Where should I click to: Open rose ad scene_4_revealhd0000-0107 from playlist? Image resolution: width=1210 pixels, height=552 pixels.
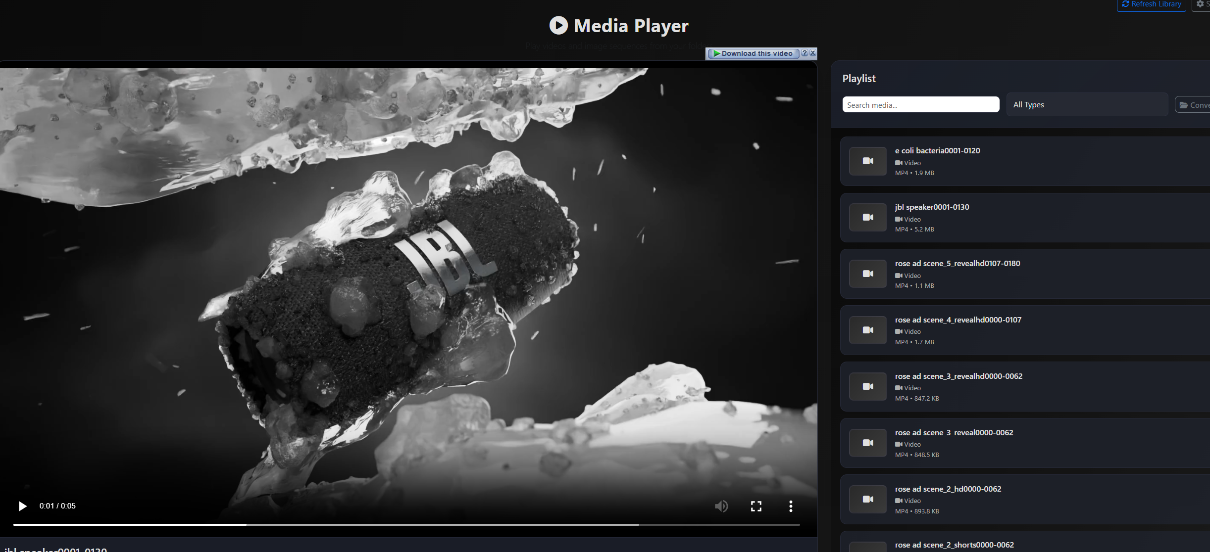tap(958, 320)
